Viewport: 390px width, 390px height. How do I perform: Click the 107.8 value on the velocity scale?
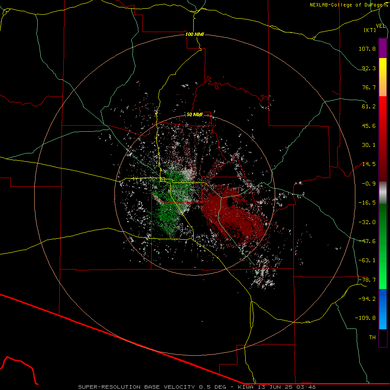367,49
